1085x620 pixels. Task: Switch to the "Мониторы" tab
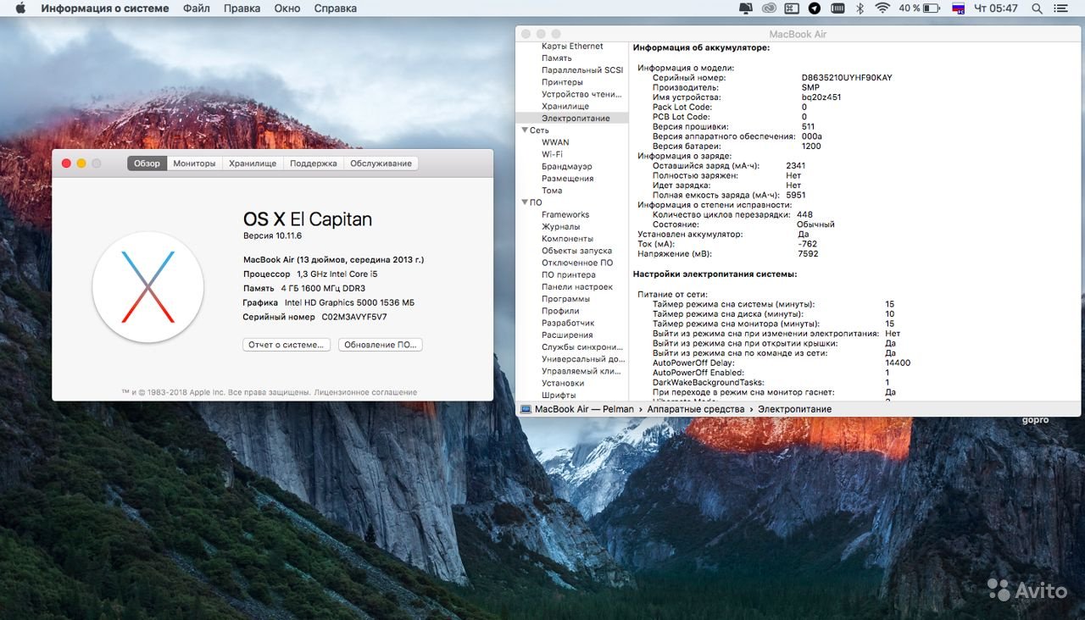tap(194, 163)
